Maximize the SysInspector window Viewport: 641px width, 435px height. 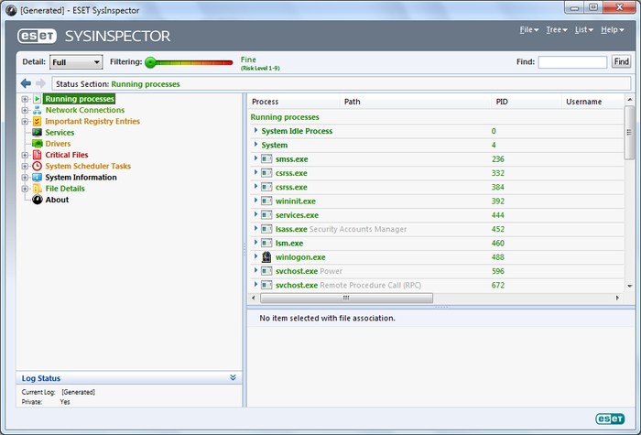tap(593, 7)
